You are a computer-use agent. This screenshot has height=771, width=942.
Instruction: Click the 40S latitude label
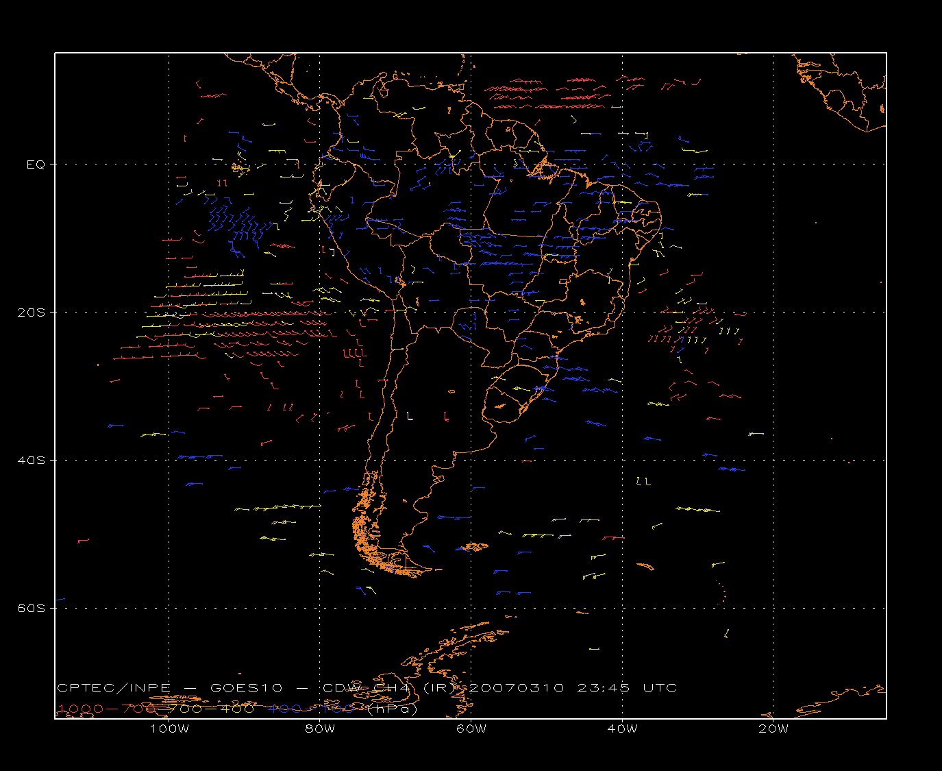click(x=31, y=461)
